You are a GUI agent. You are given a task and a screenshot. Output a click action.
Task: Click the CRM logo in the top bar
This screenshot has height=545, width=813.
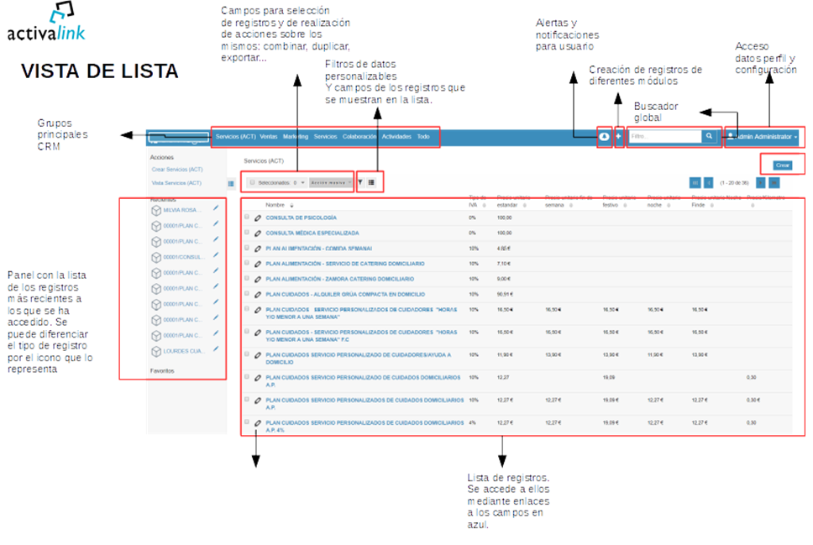178,138
